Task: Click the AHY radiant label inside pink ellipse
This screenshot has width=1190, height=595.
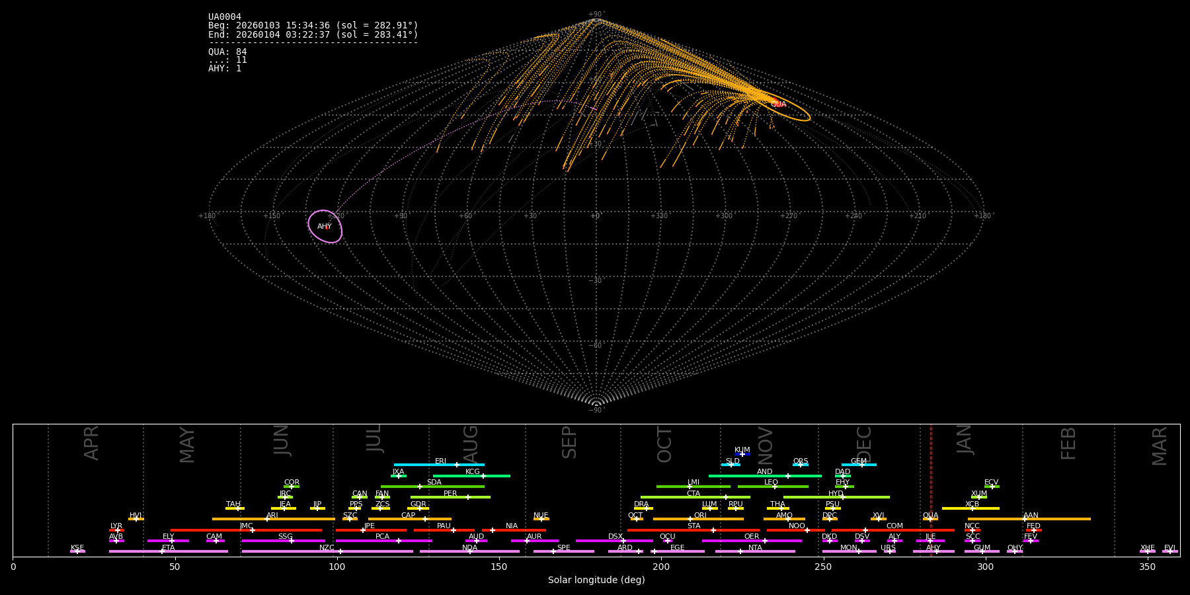Action: click(x=324, y=227)
